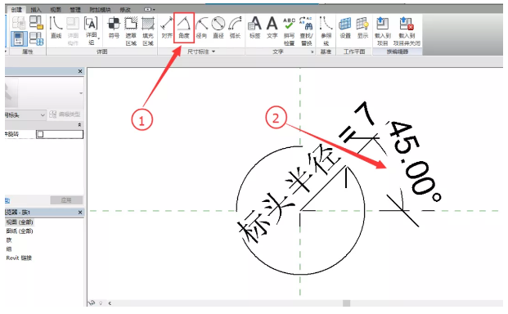
Task: Click the 显示 work plane show icon
Action: coord(362,28)
